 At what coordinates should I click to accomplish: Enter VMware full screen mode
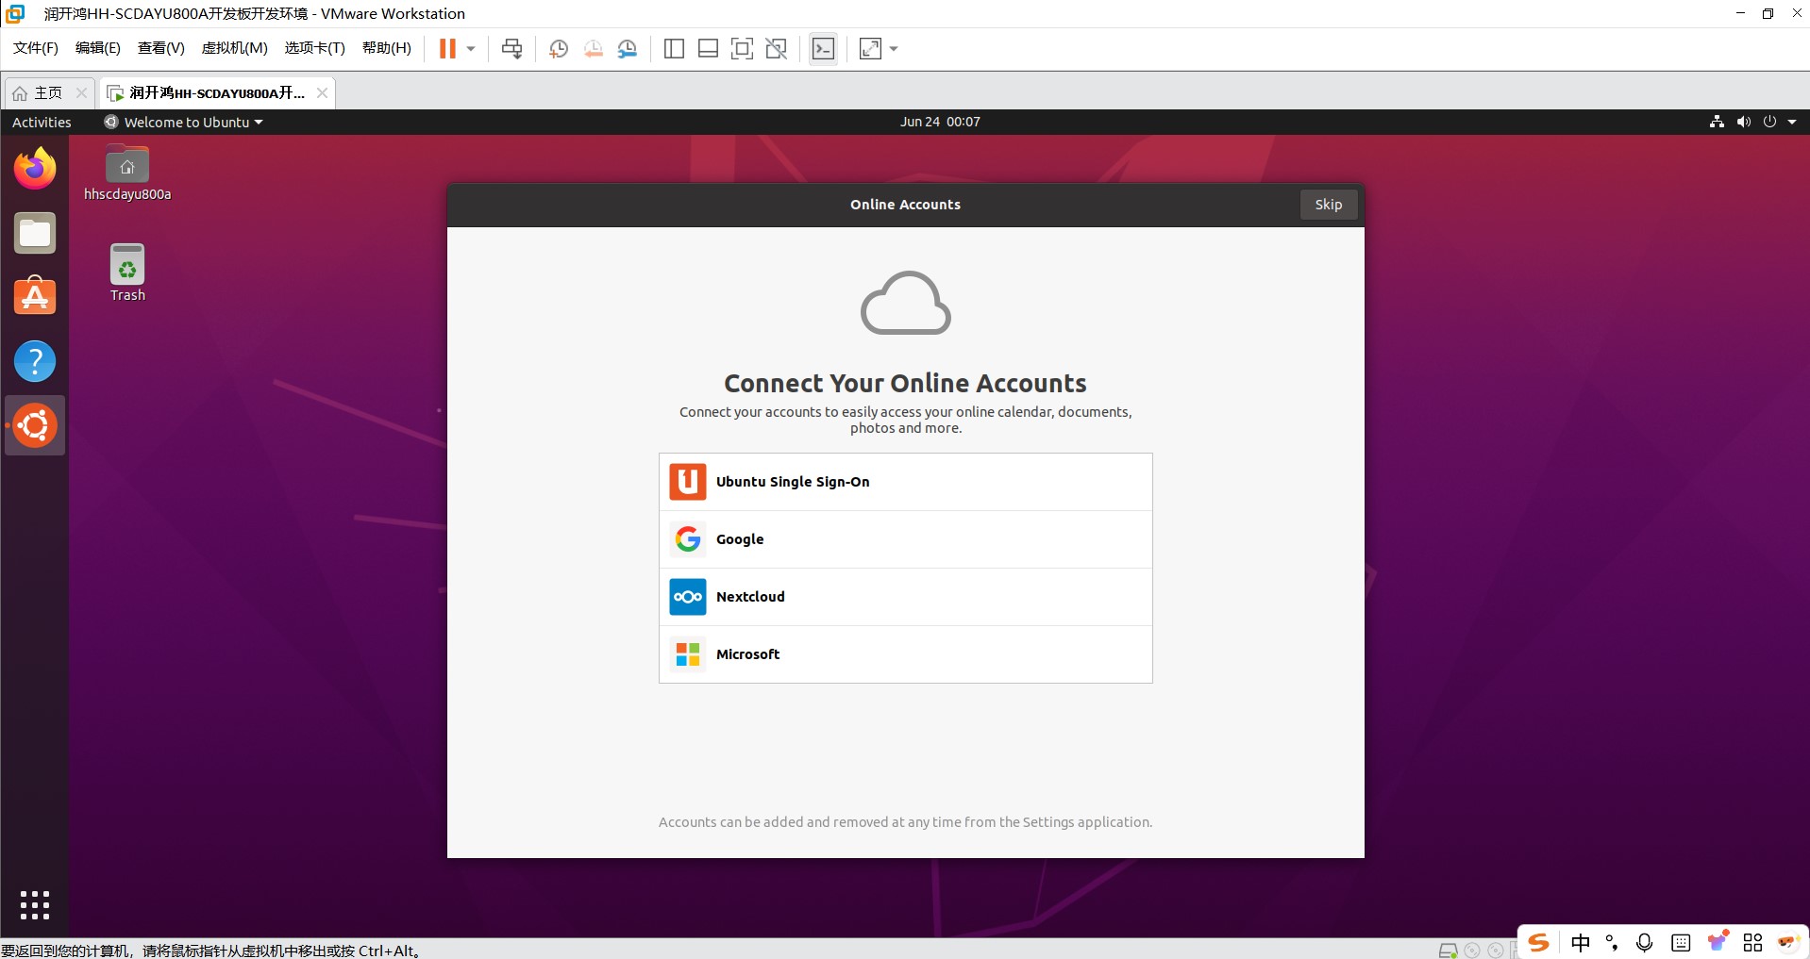742,49
